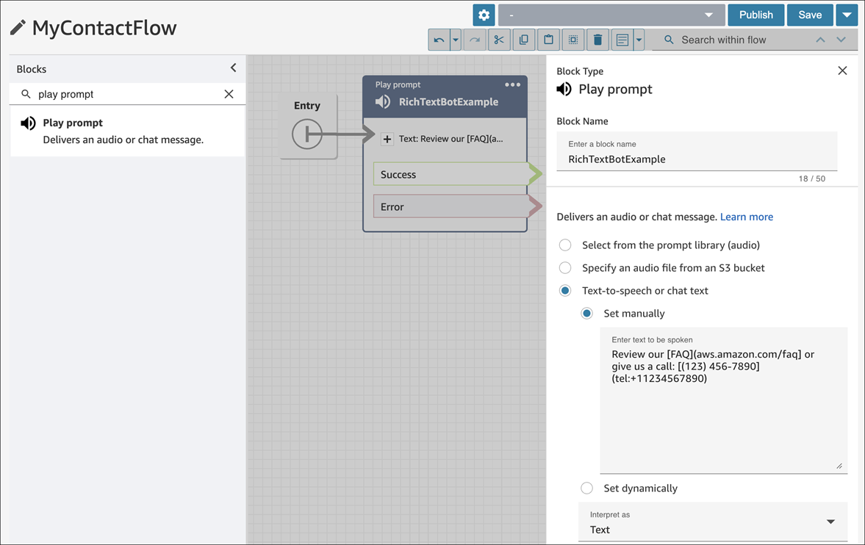Click the textarea resize handle corner
The image size is (865, 545).
point(839,466)
